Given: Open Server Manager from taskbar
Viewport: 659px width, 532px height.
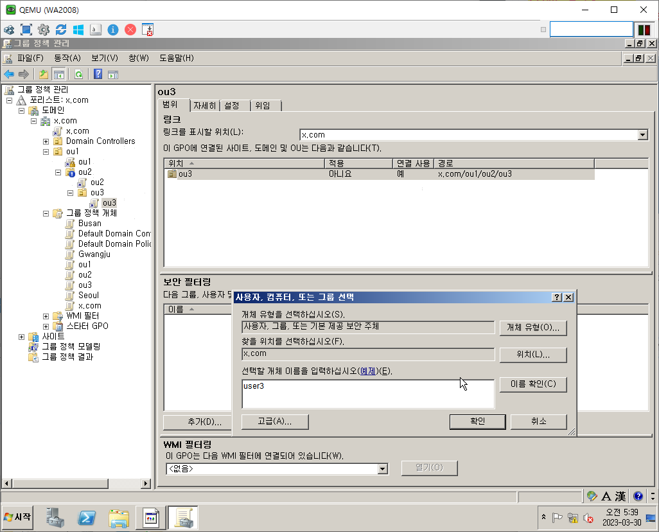Looking at the screenshot, I should tap(55, 518).
